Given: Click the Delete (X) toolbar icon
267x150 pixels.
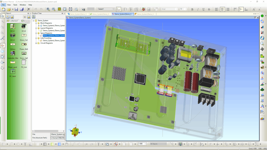Looking at the screenshot, I should [x=29, y=9].
